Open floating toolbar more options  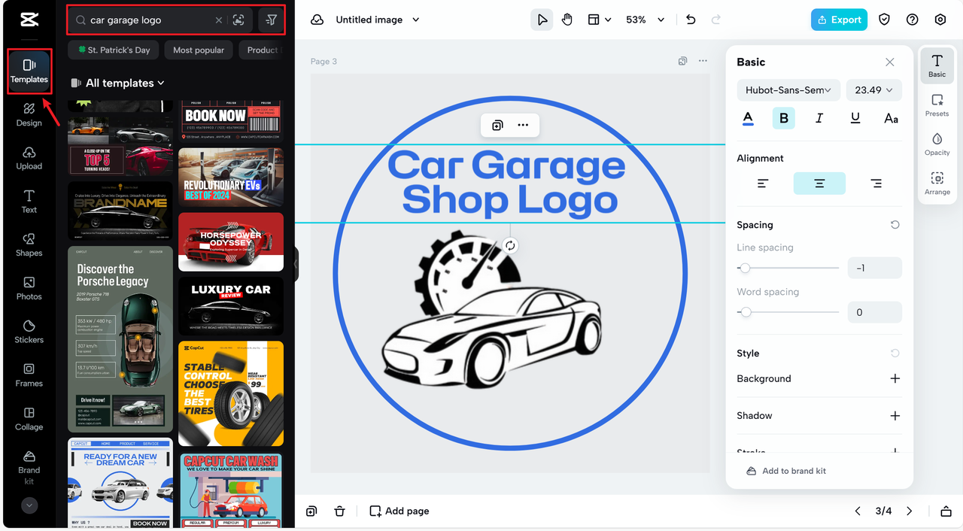523,125
